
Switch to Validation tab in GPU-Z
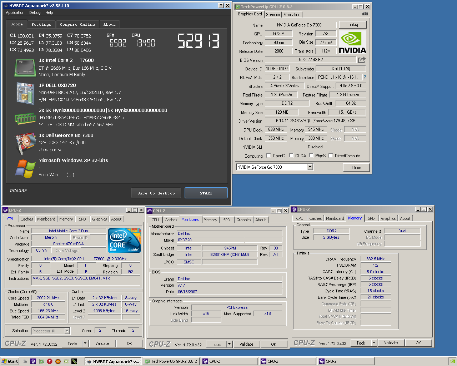click(292, 15)
